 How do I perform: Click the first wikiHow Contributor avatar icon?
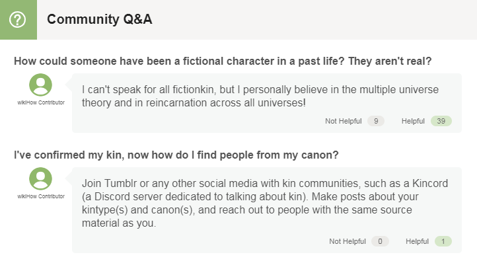(40, 85)
